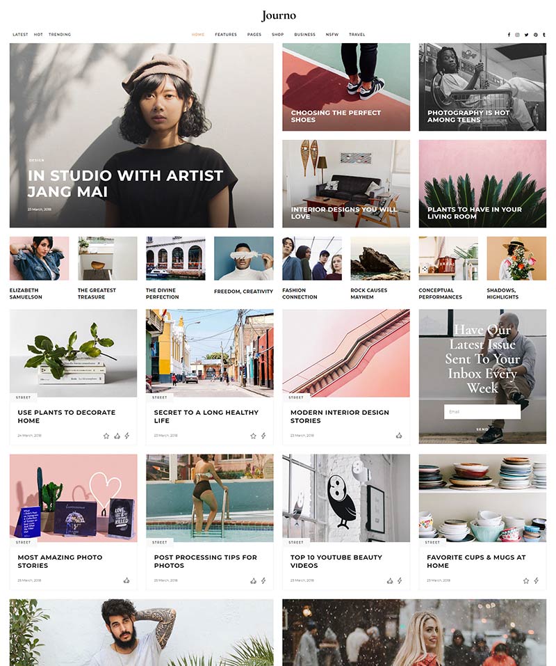This screenshot has width=556, height=666.
Task: Open the Twitter social icon
Action: tap(526, 35)
